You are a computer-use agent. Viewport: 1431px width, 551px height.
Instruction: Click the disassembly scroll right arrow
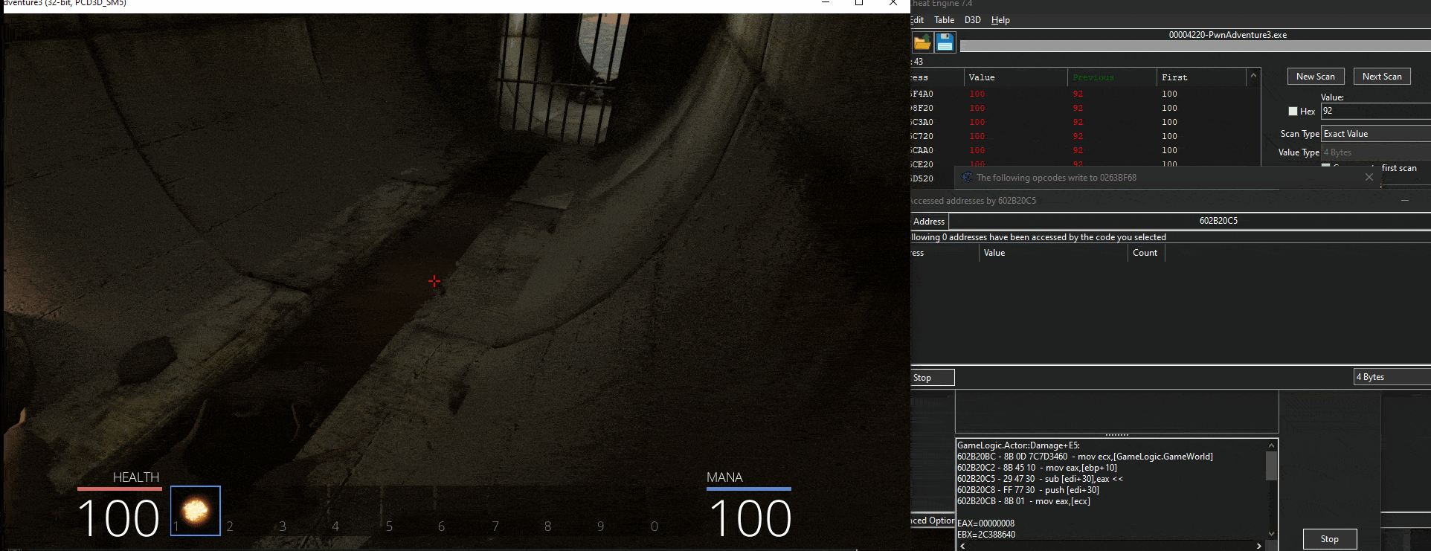1258,546
